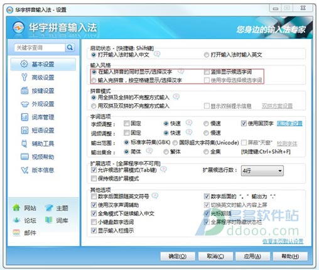Click the 按键设置 keyboard icon
The height and width of the screenshot is (270, 319).
point(24,91)
